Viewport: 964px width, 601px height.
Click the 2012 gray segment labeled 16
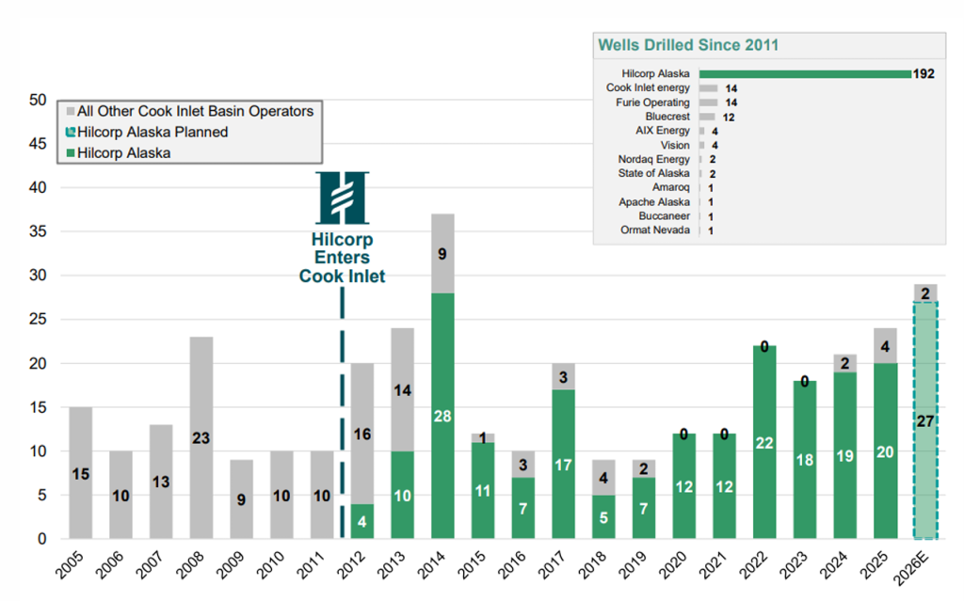[x=362, y=434]
